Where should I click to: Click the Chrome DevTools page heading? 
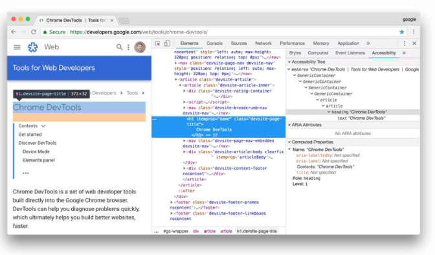(47, 107)
